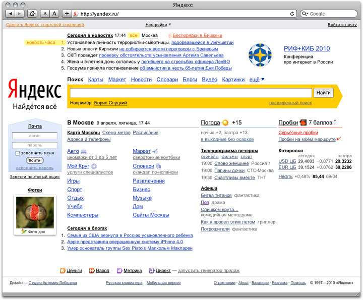Click the add bookmark plus button
Image resolution: width=363 pixels, height=300 pixels.
67,14
